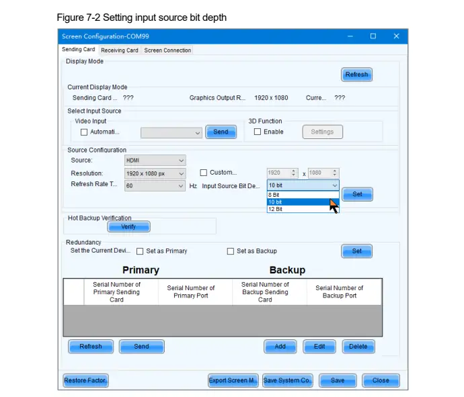
Task: Tick the Custom resolution checkbox
Action: click(204, 173)
